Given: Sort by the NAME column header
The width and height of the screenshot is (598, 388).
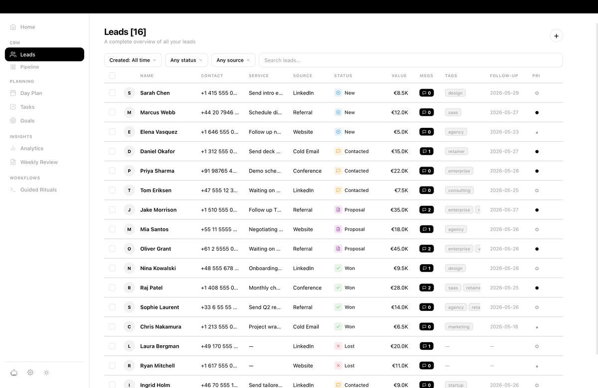Looking at the screenshot, I should tap(147, 76).
